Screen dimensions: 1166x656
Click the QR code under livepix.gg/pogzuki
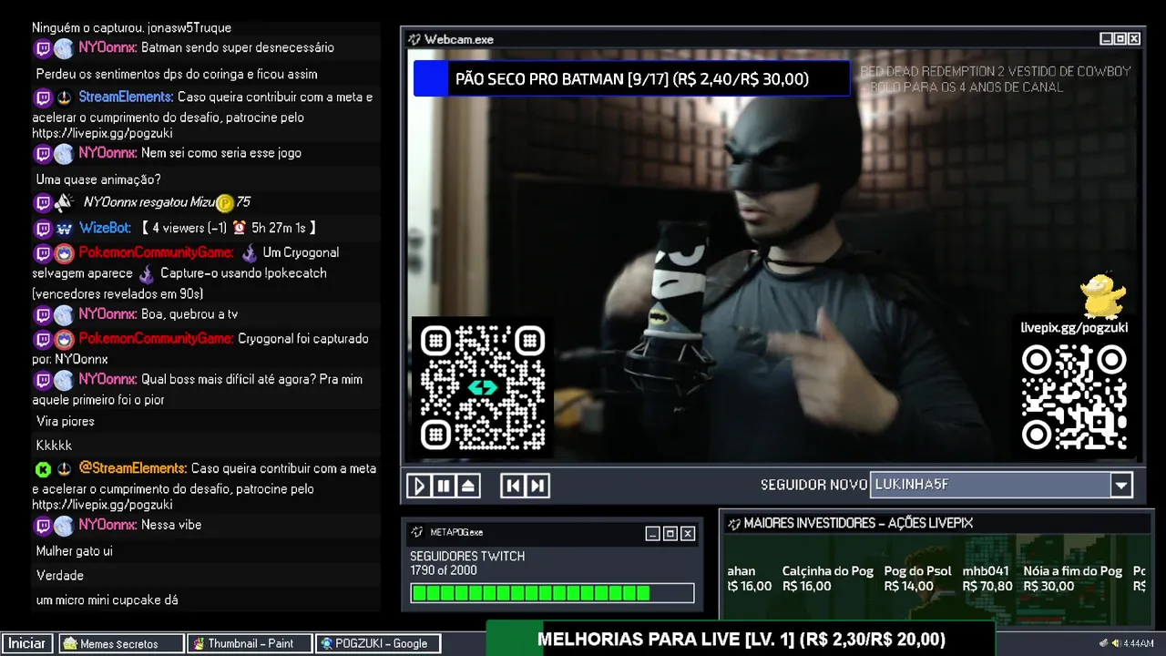click(1073, 398)
